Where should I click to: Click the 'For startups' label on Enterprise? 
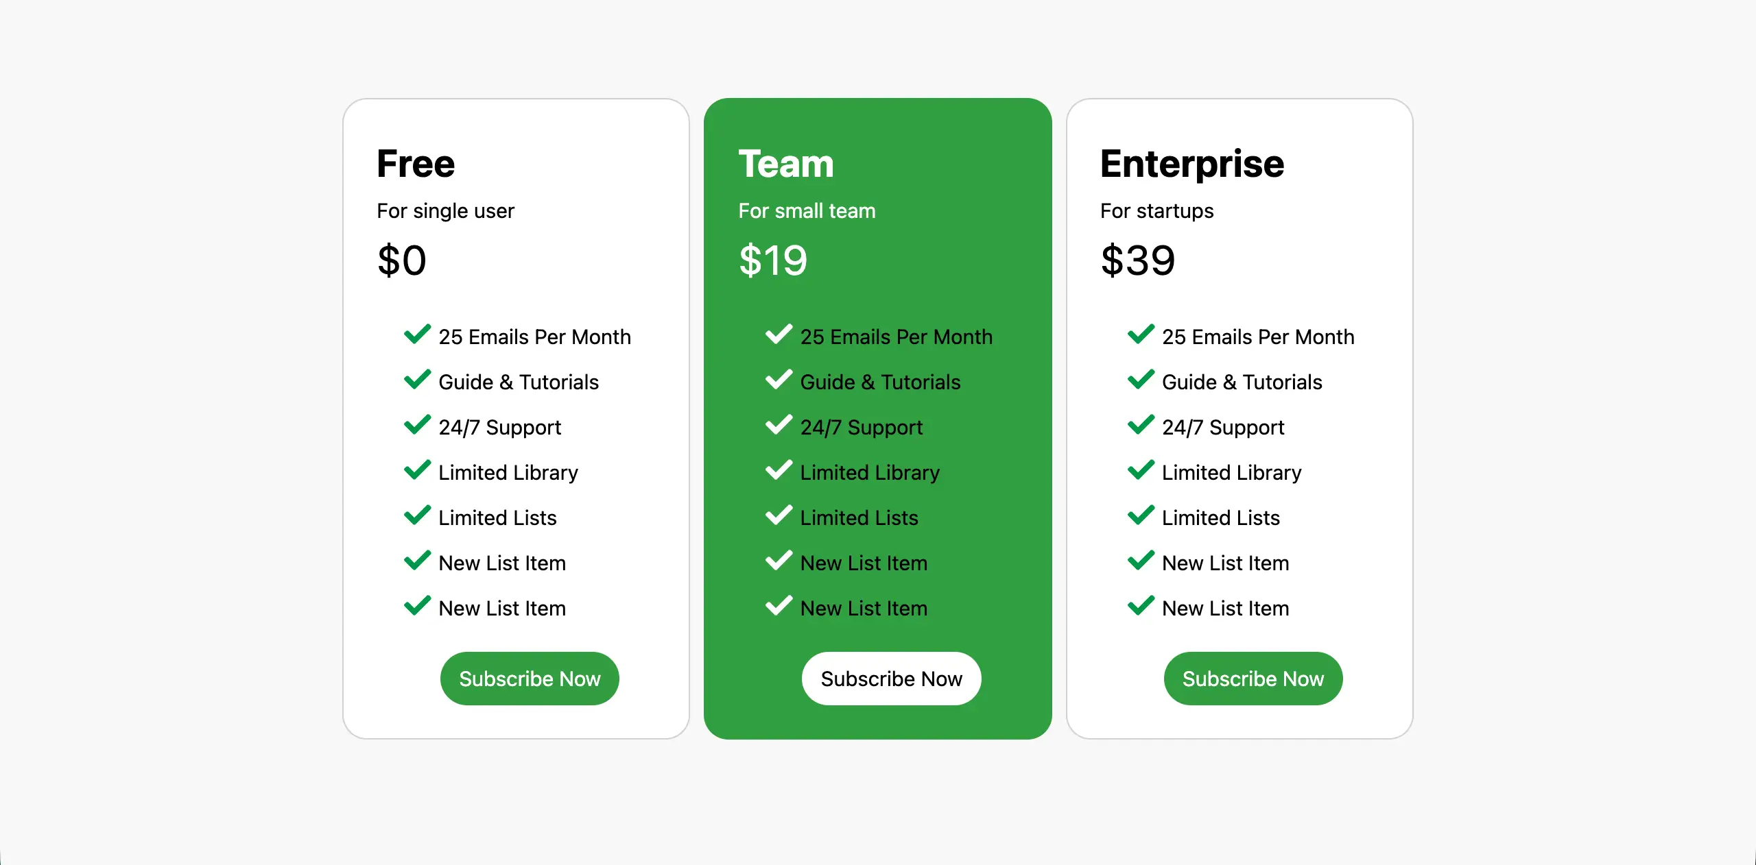[1156, 211]
